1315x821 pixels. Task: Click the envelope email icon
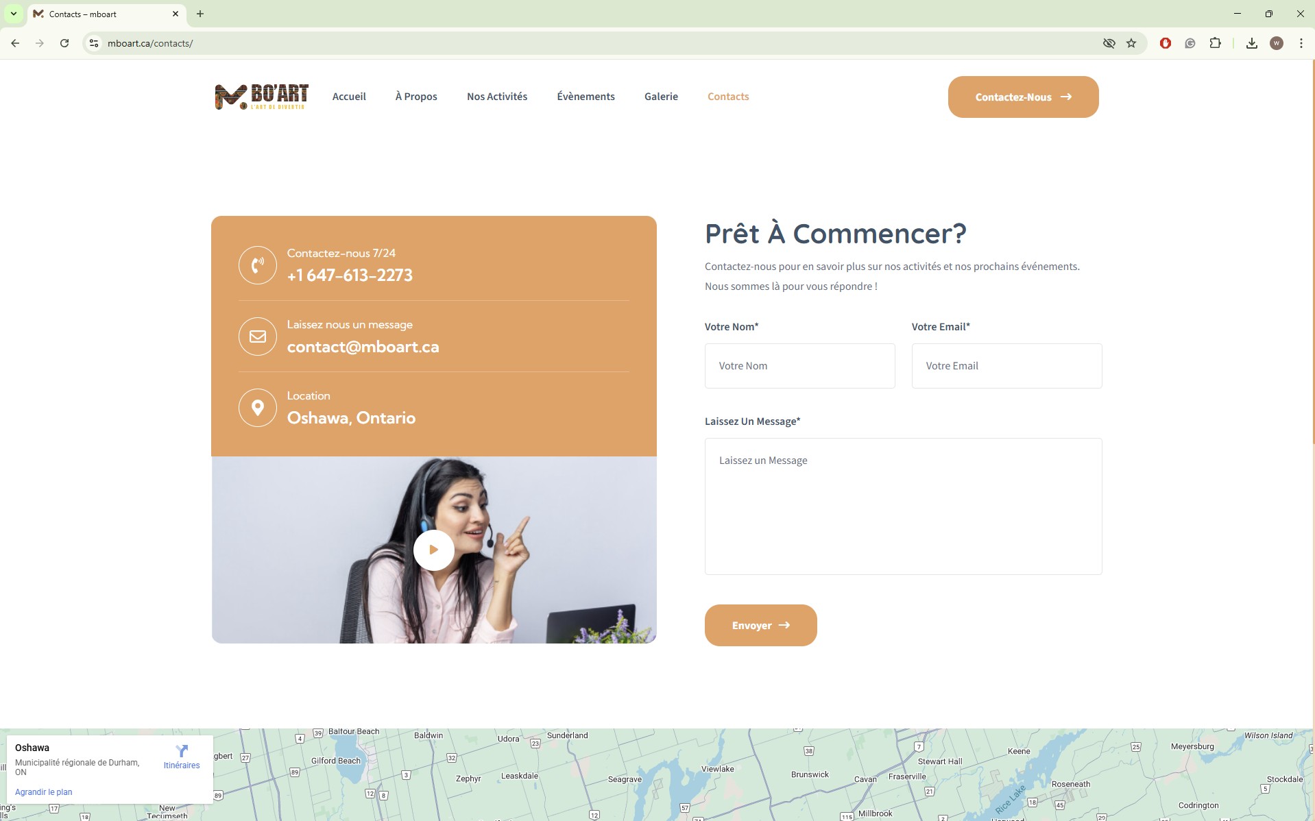pos(258,336)
